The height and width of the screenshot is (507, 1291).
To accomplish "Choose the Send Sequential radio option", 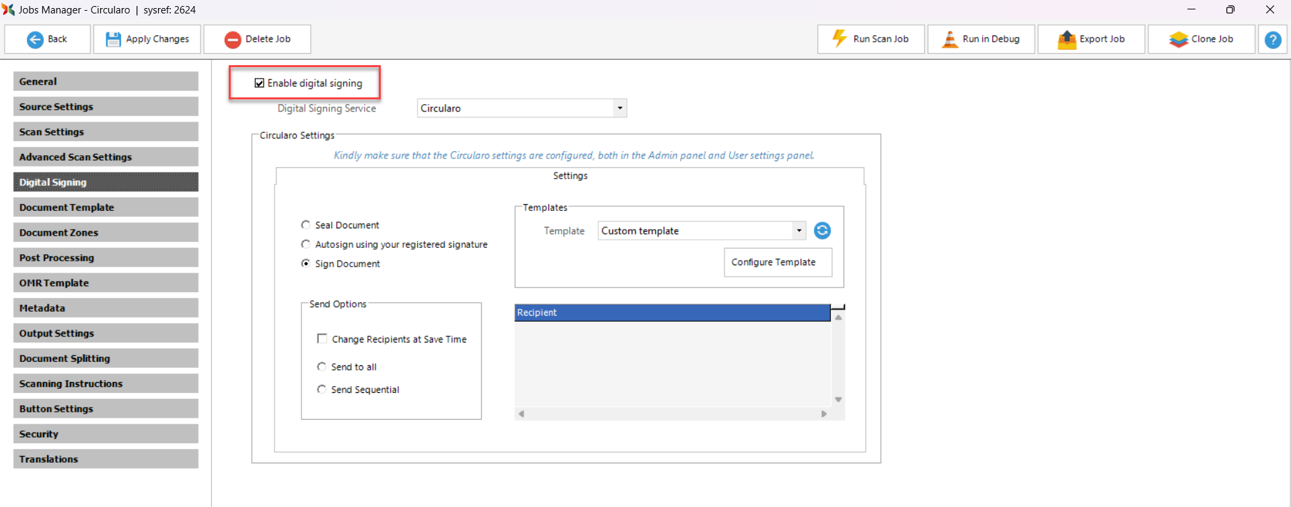I will click(x=322, y=389).
